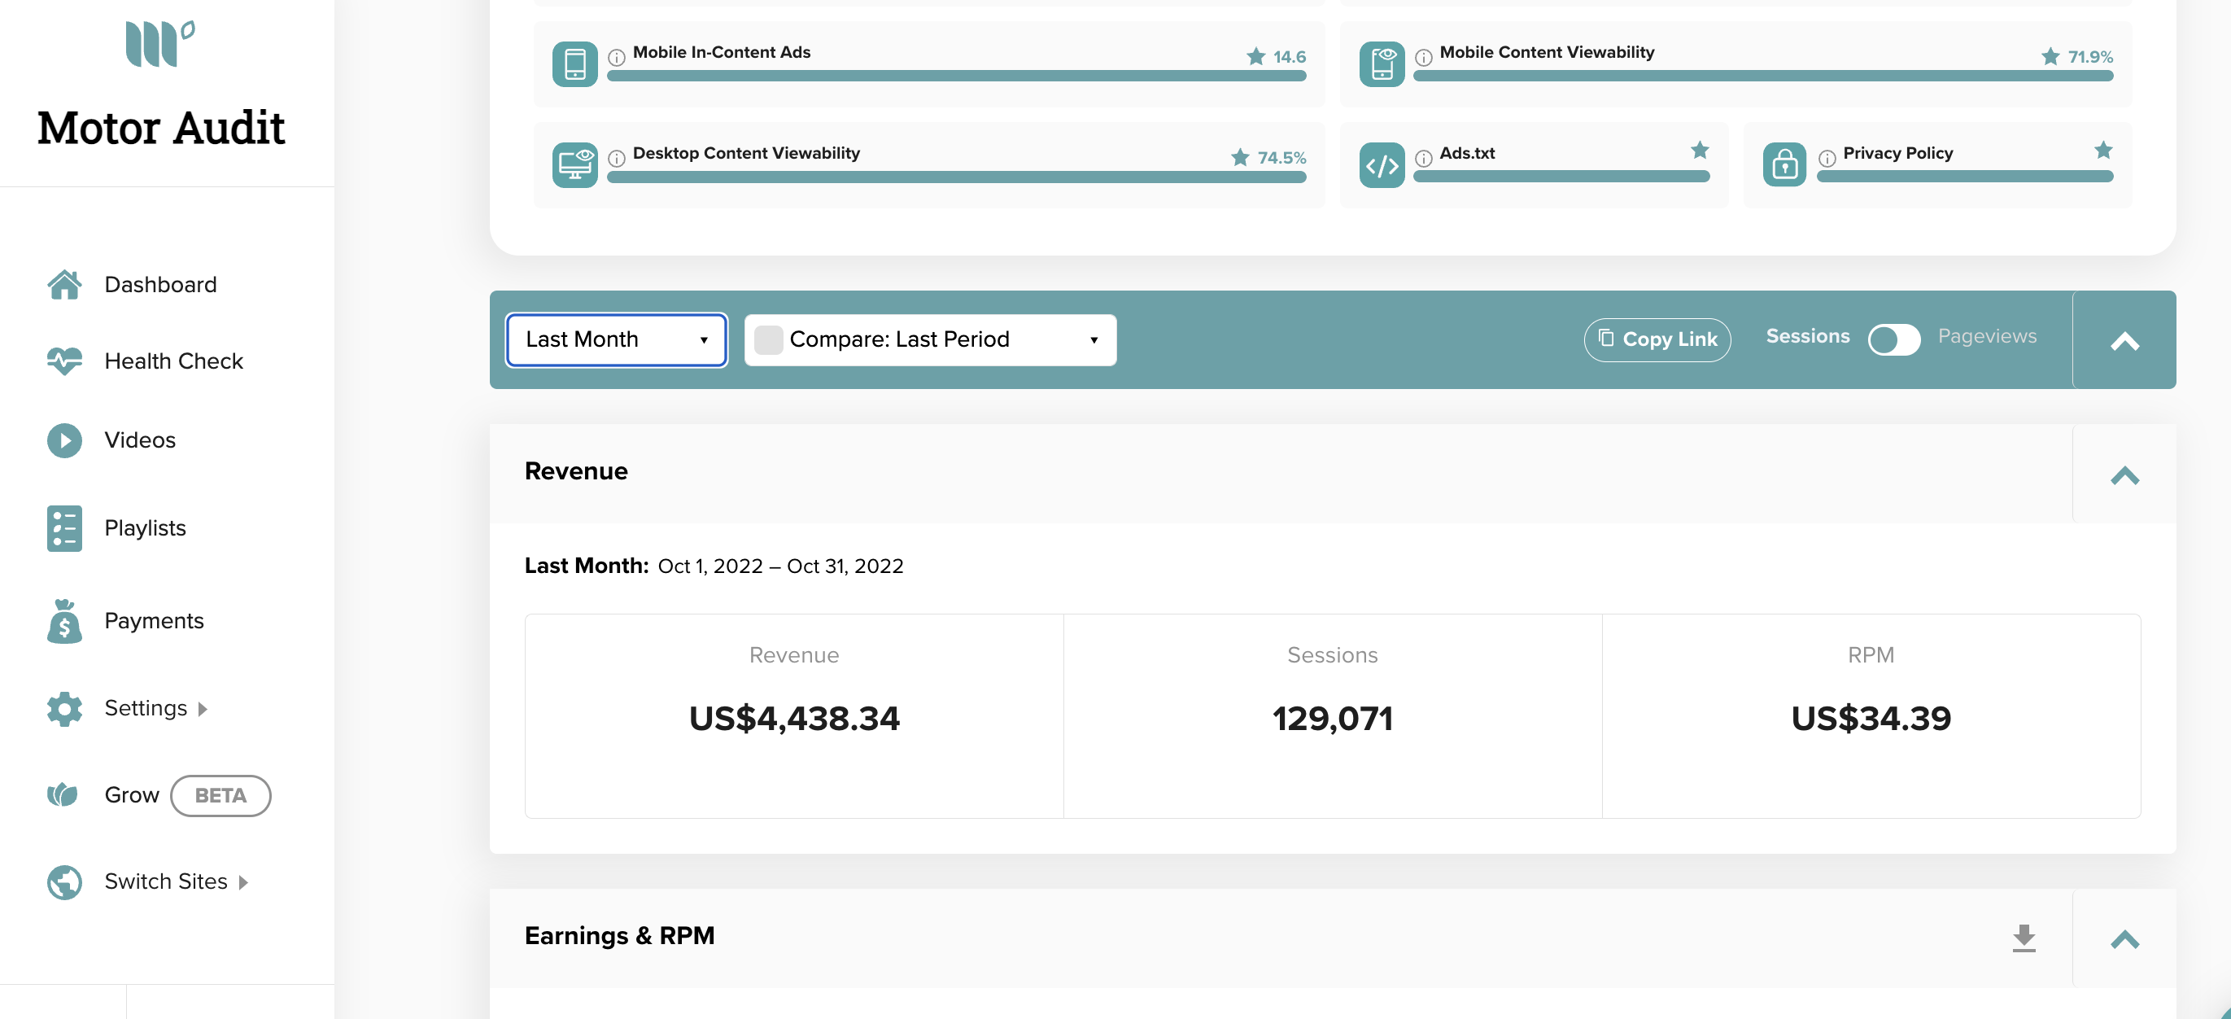Click the BETA badge next to Grow
The width and height of the screenshot is (2231, 1019).
coord(220,795)
